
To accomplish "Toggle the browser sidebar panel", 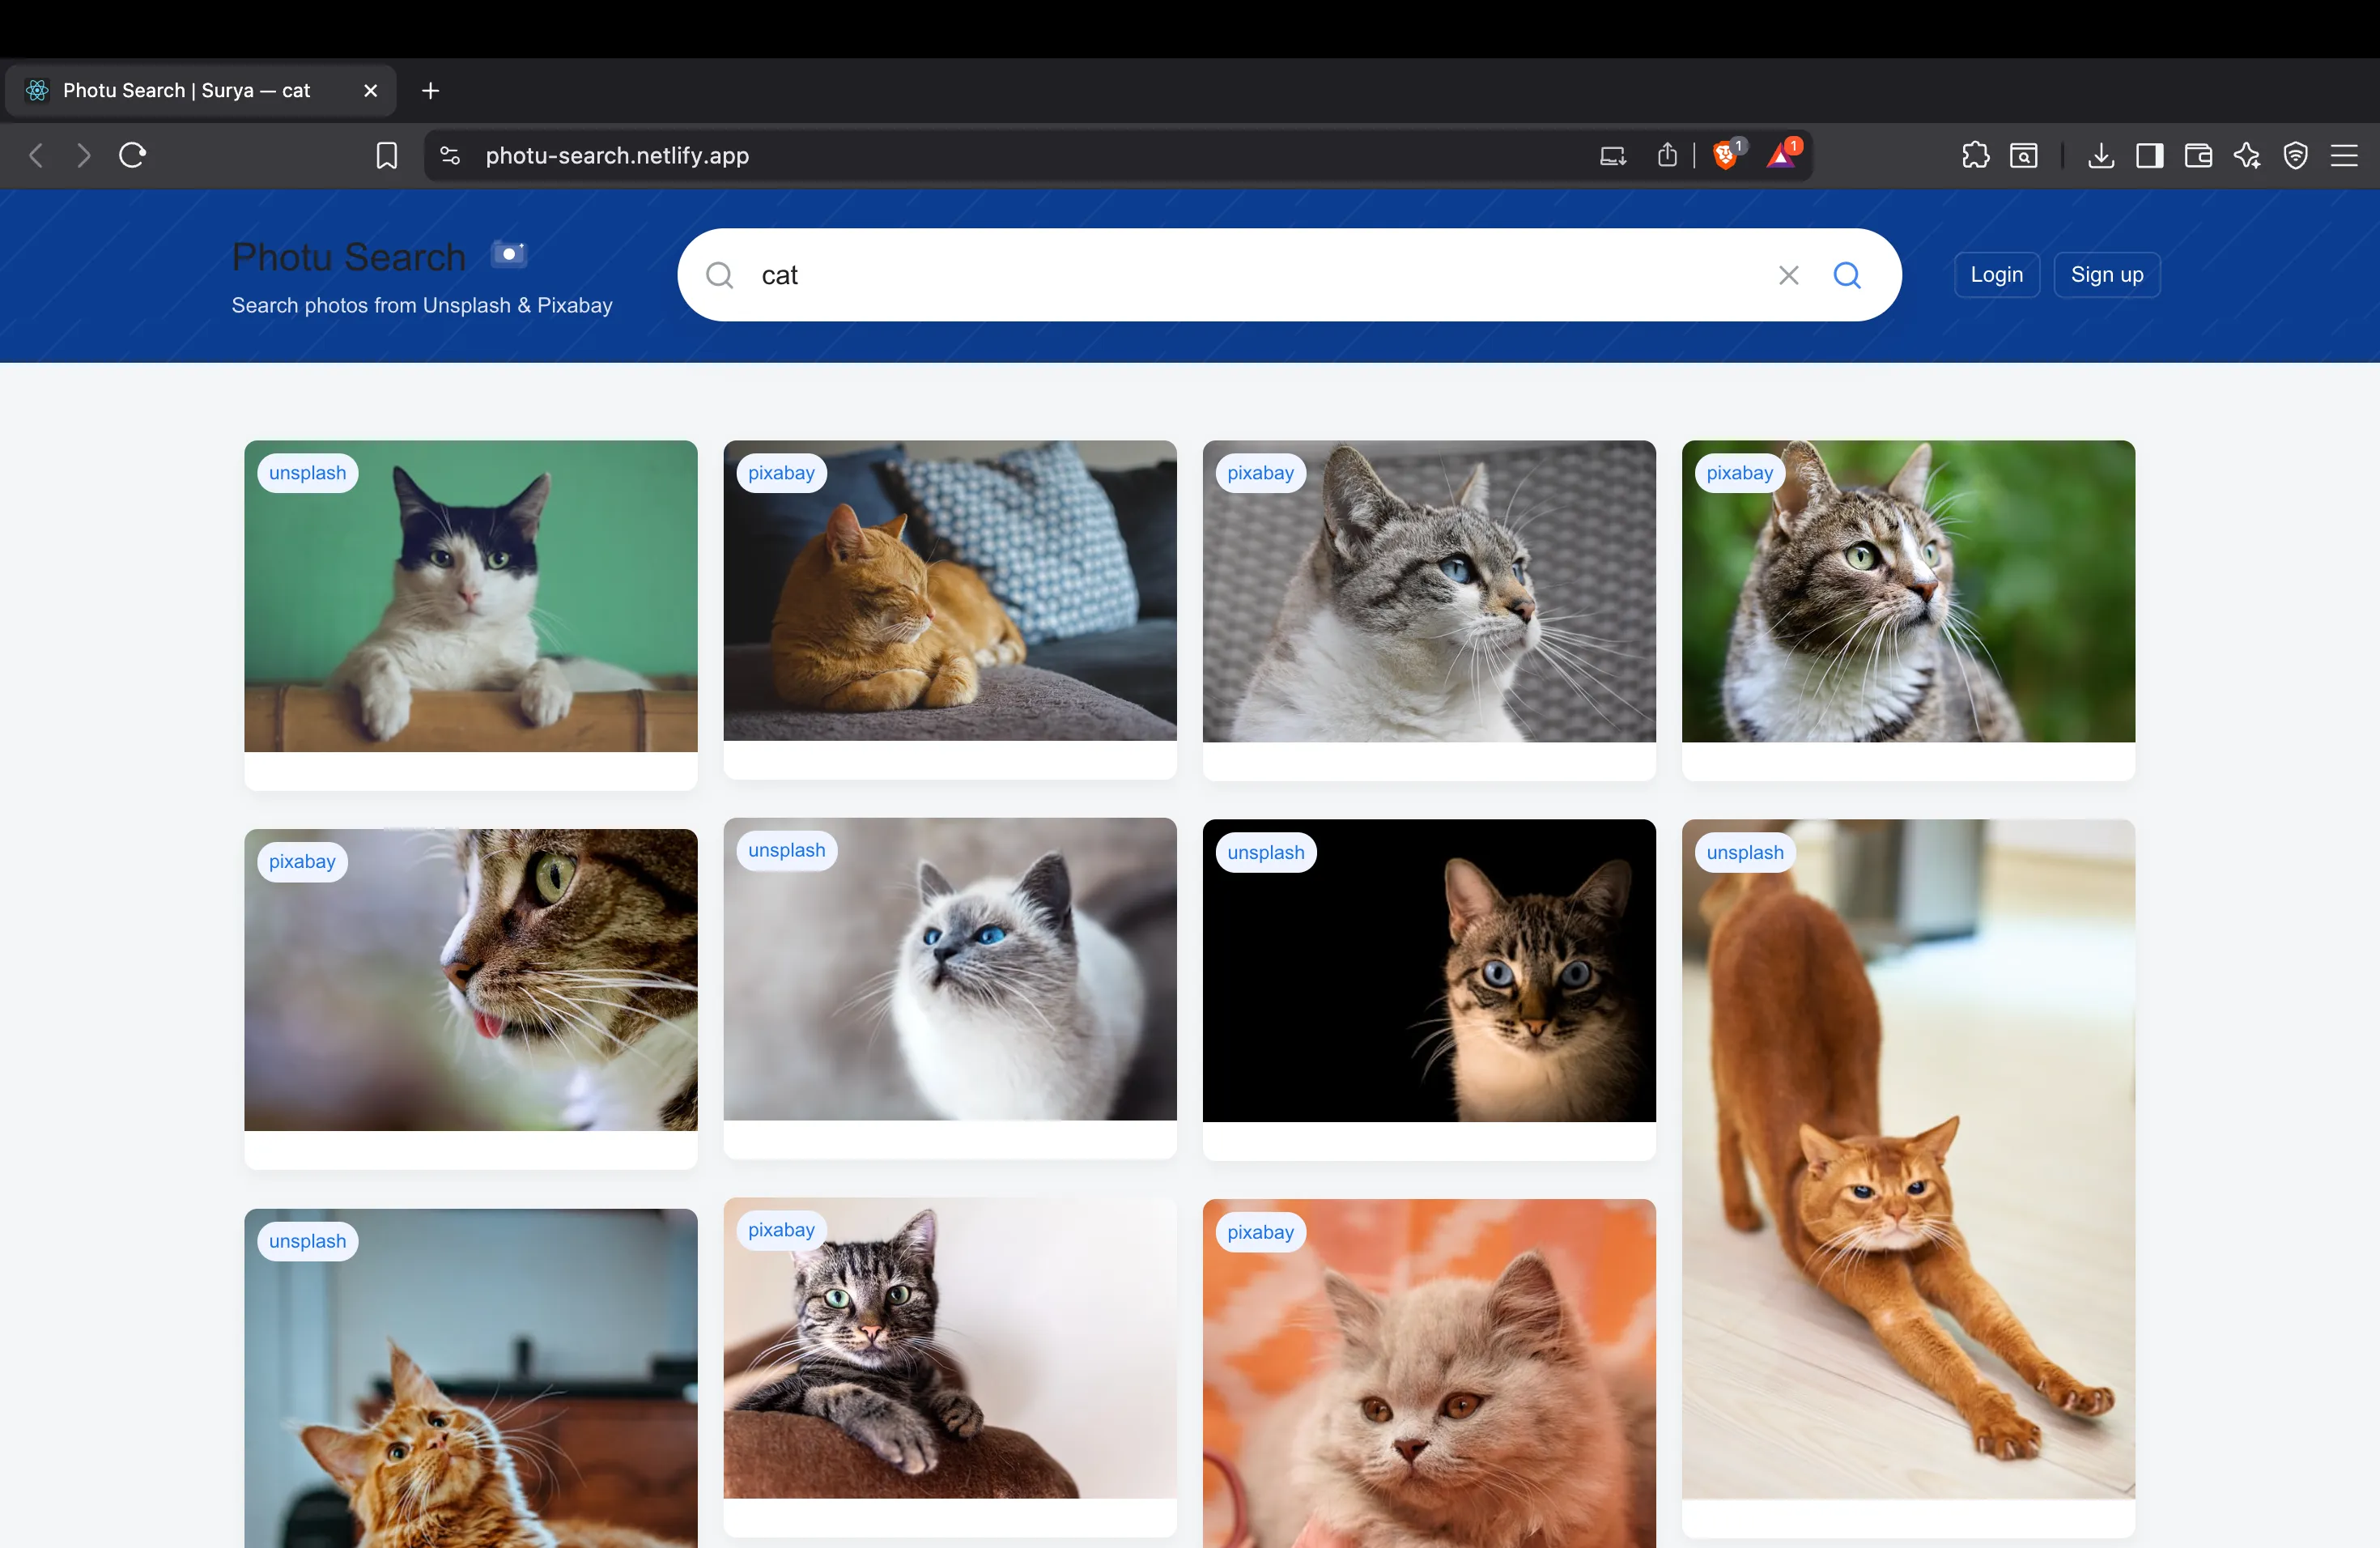I will coord(2150,155).
